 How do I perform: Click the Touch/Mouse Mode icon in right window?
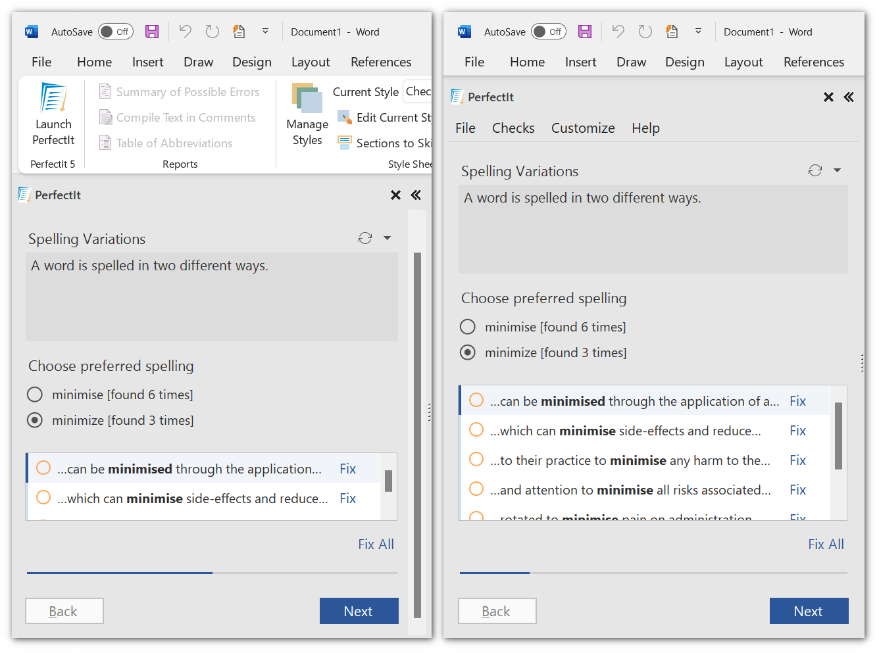pyautogui.click(x=672, y=32)
